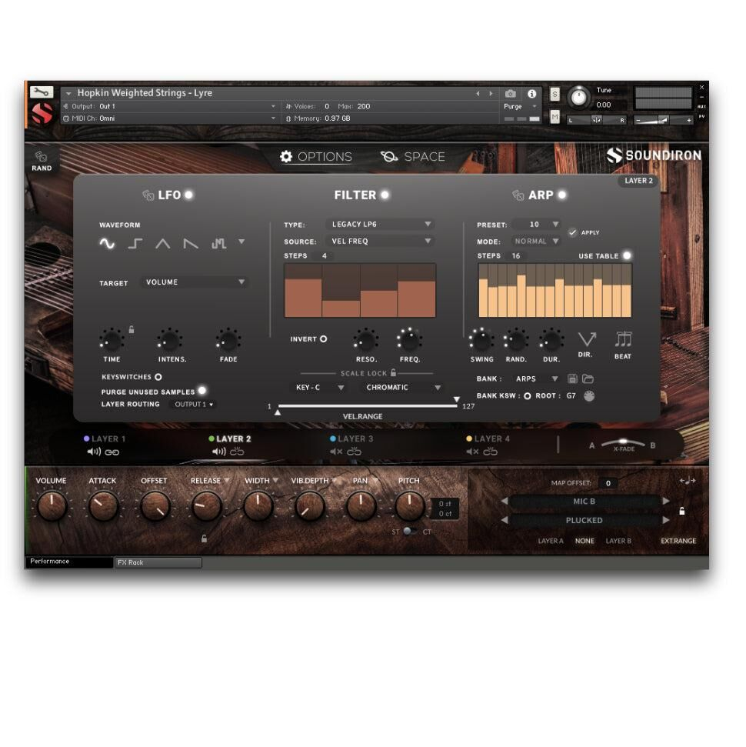
Task: Open the camera snapshot icon
Action: coord(511,94)
